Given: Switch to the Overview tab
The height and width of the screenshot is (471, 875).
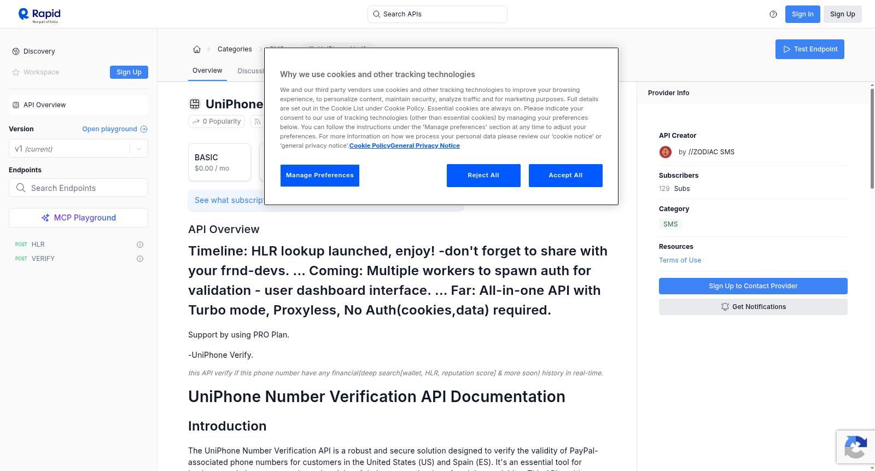Looking at the screenshot, I should [x=207, y=71].
